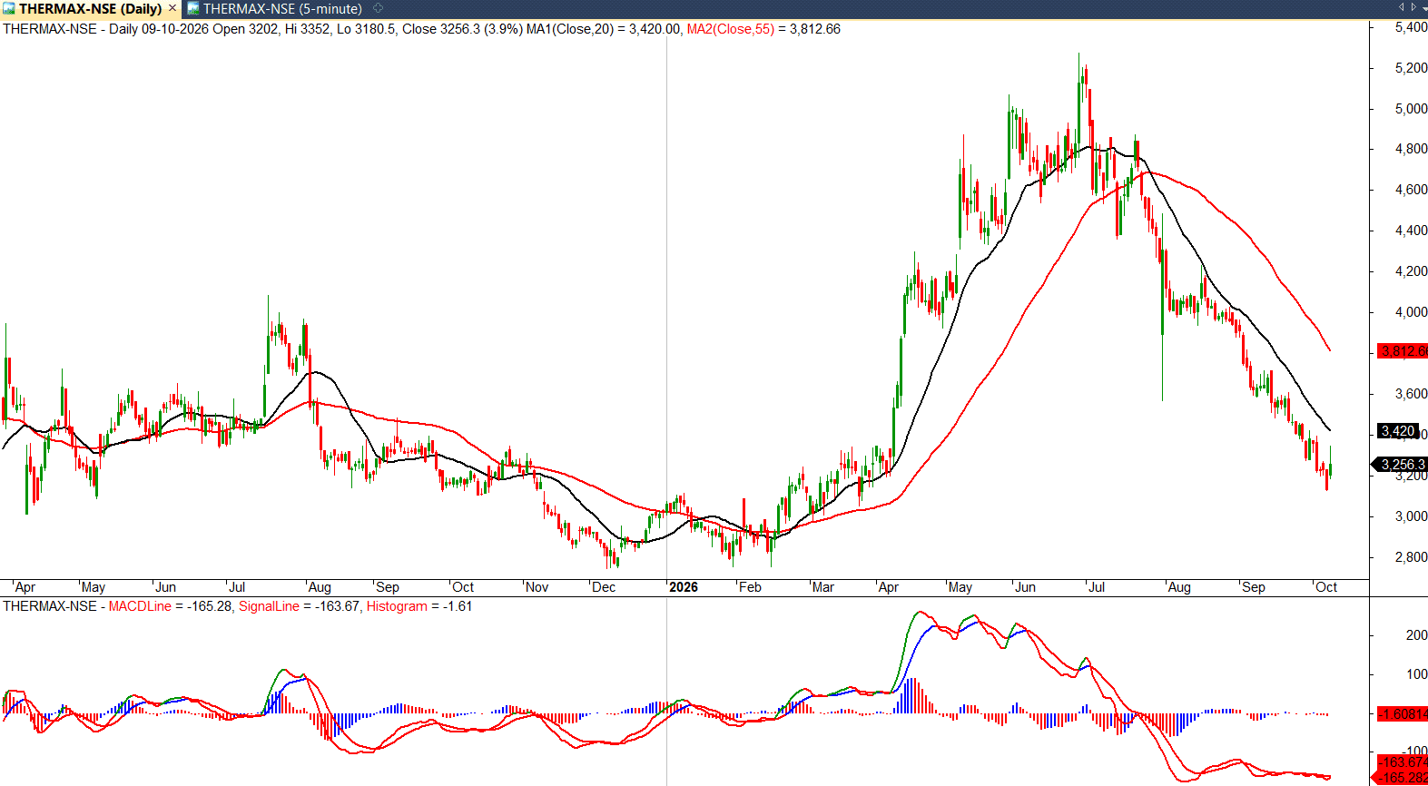Select the SignalLine = -163.67 readout
This screenshot has width=1428, height=786.
(x=300, y=606)
